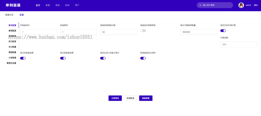Select 公告配置 in sidebar
This screenshot has height=116, width=261.
pyautogui.click(x=12, y=58)
